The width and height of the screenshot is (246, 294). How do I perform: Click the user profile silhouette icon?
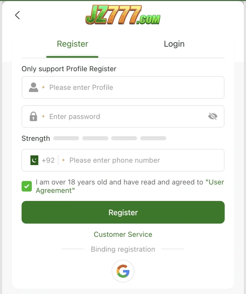(34, 87)
